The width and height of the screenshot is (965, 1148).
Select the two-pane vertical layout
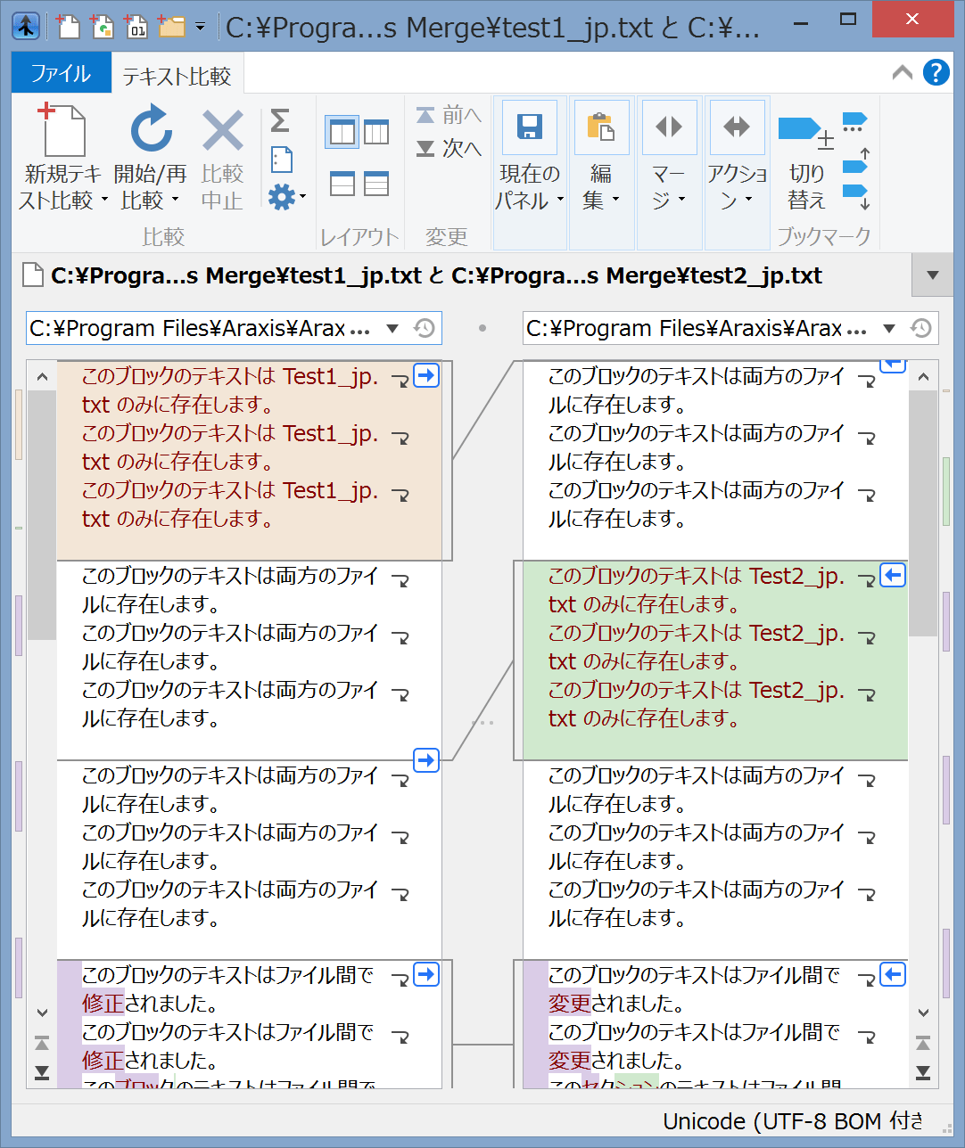[342, 133]
